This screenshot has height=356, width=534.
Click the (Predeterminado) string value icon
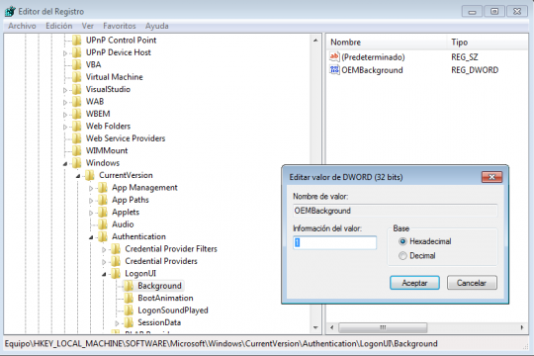coord(334,56)
